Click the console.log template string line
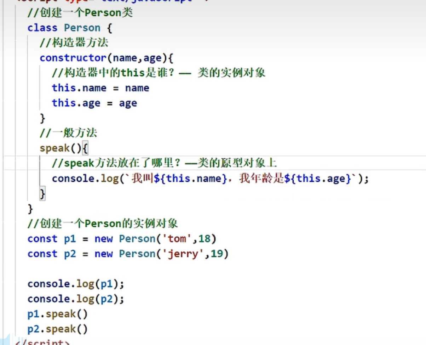The width and height of the screenshot is (426, 345). tap(211, 179)
